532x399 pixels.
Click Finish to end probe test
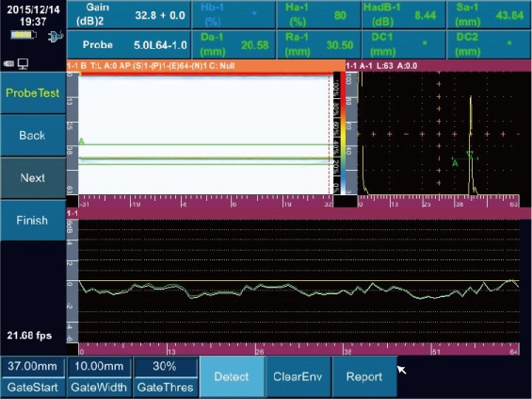click(x=33, y=220)
